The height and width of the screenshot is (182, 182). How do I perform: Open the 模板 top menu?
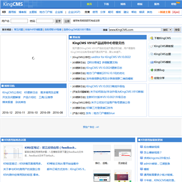(140, 4)
